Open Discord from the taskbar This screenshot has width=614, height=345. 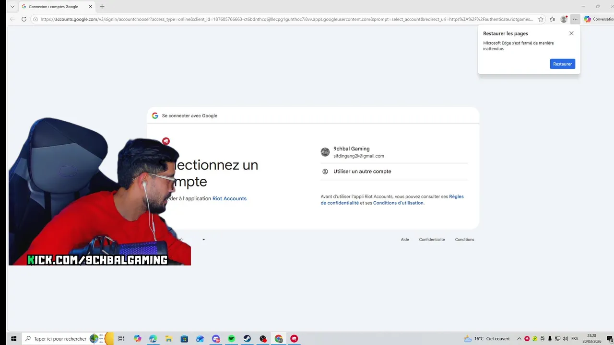point(216,339)
